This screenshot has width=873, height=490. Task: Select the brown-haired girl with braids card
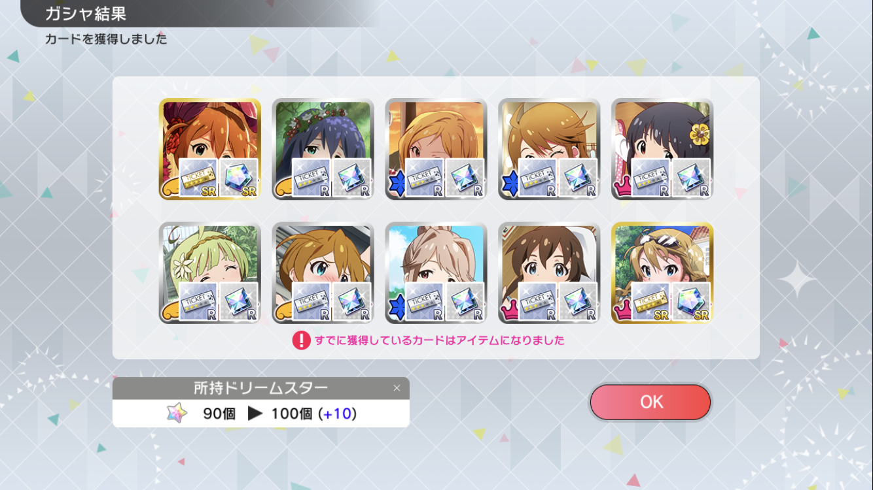pos(549,272)
